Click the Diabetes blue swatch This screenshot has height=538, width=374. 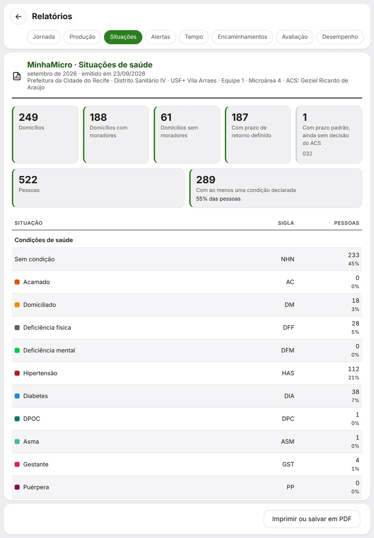tap(17, 396)
